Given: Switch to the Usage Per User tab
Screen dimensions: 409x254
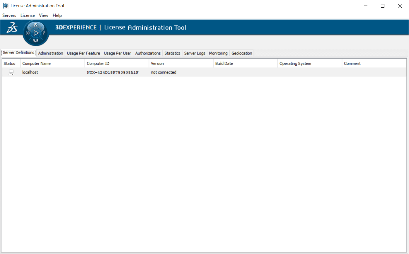Looking at the screenshot, I should (x=117, y=53).
